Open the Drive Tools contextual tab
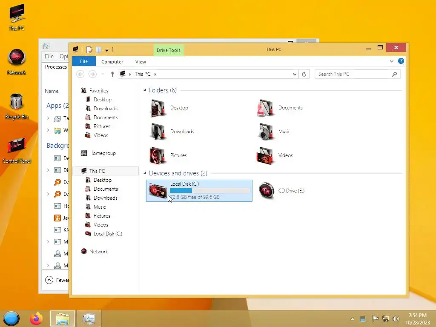 coord(169,50)
